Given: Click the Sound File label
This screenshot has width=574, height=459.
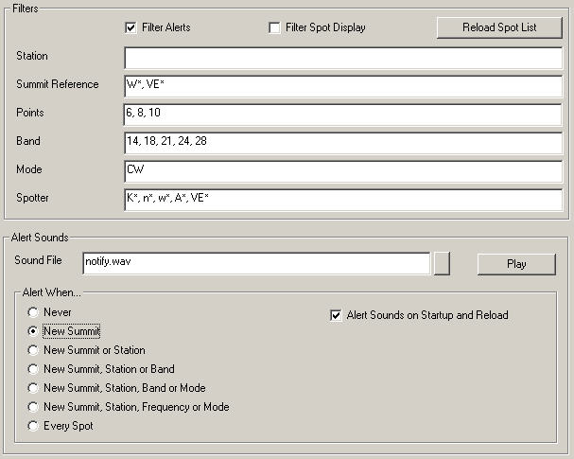Looking at the screenshot, I should (38, 260).
